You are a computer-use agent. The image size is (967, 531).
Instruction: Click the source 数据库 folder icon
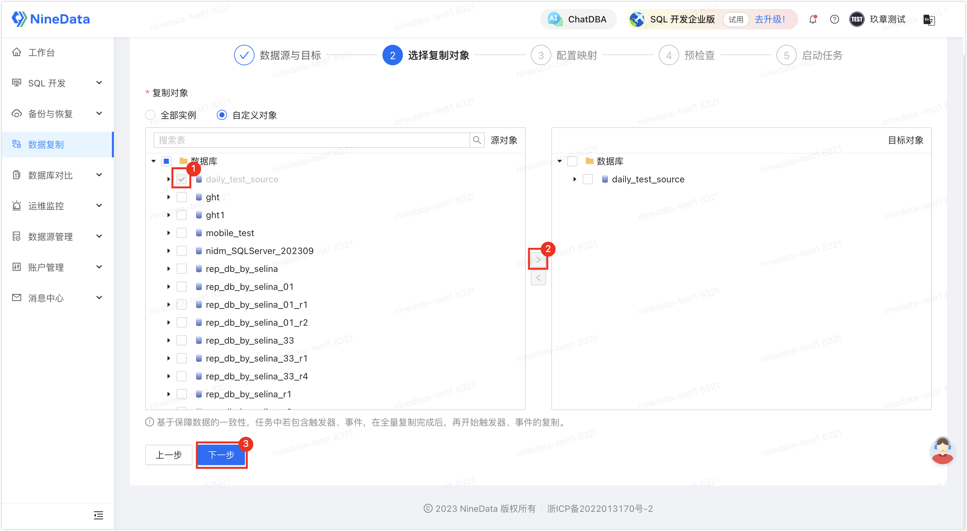click(x=183, y=161)
